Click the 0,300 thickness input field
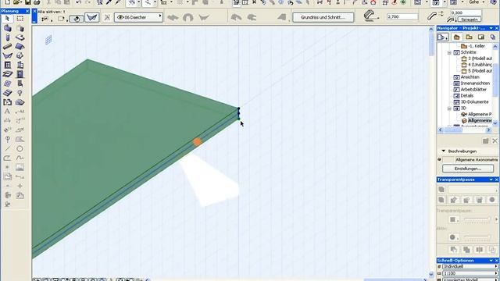This screenshot has width=500, height=281. tap(466, 12)
